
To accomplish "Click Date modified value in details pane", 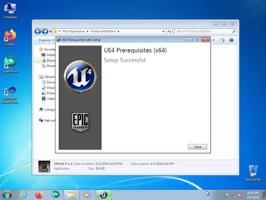I will [x=109, y=164].
